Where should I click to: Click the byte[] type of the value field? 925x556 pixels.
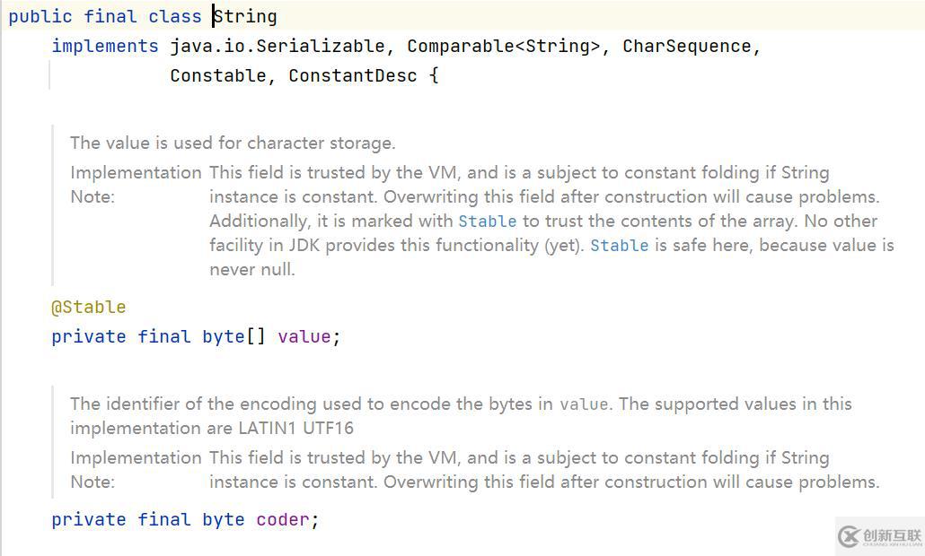[x=234, y=337]
